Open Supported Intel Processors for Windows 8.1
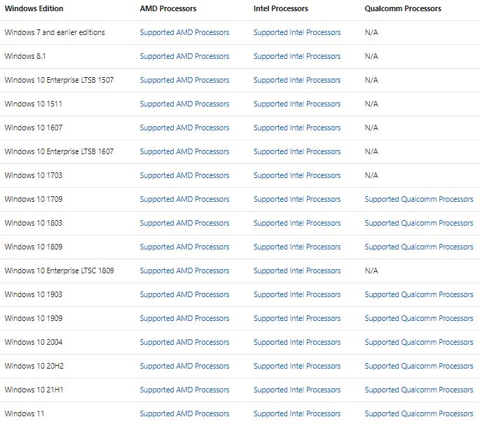Image resolution: width=480 pixels, height=424 pixels. coord(297,56)
